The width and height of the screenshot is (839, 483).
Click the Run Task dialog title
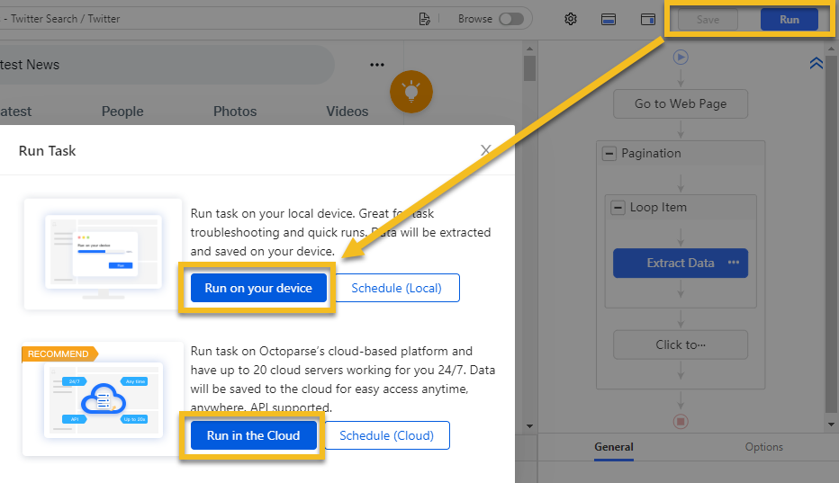point(47,151)
